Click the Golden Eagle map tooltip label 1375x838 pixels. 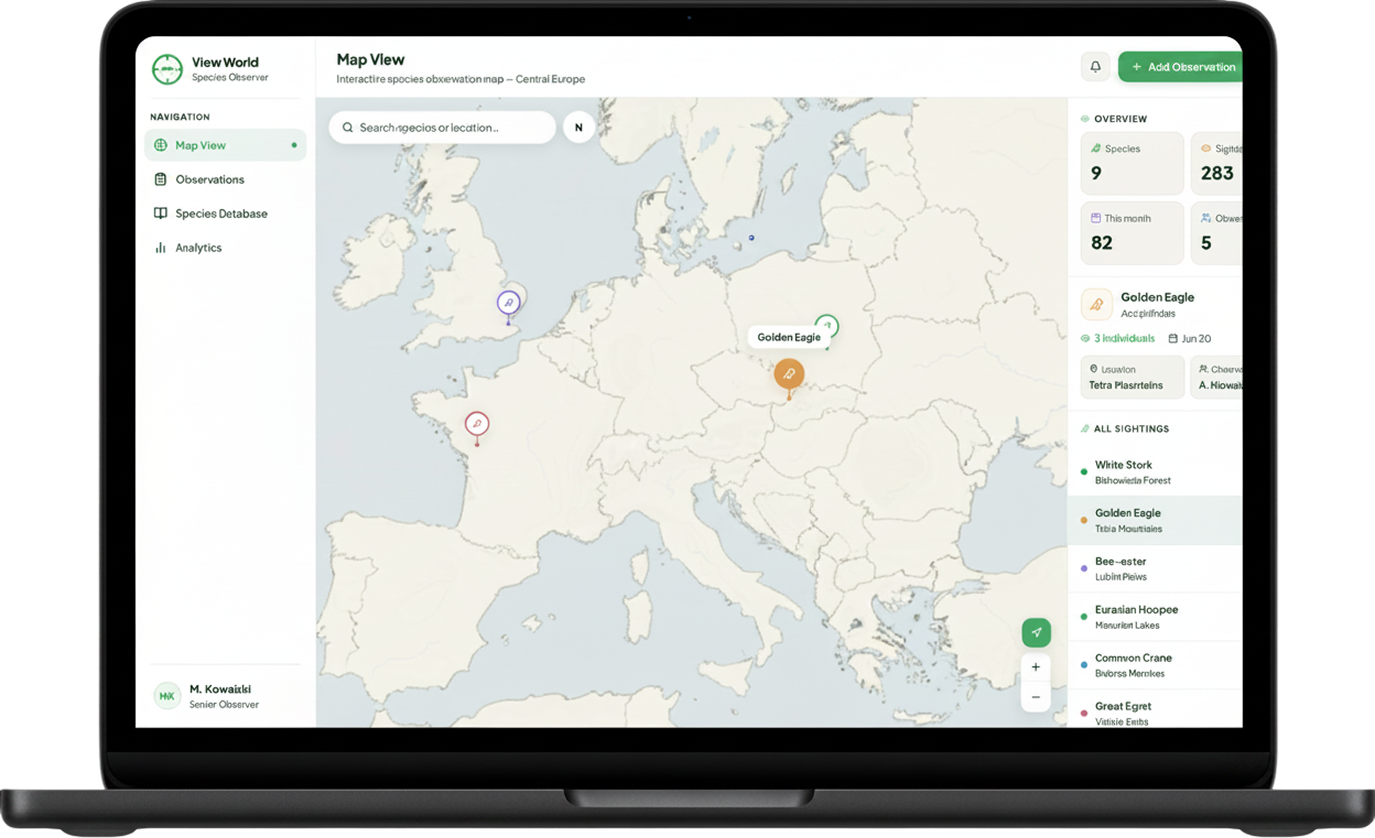[789, 337]
